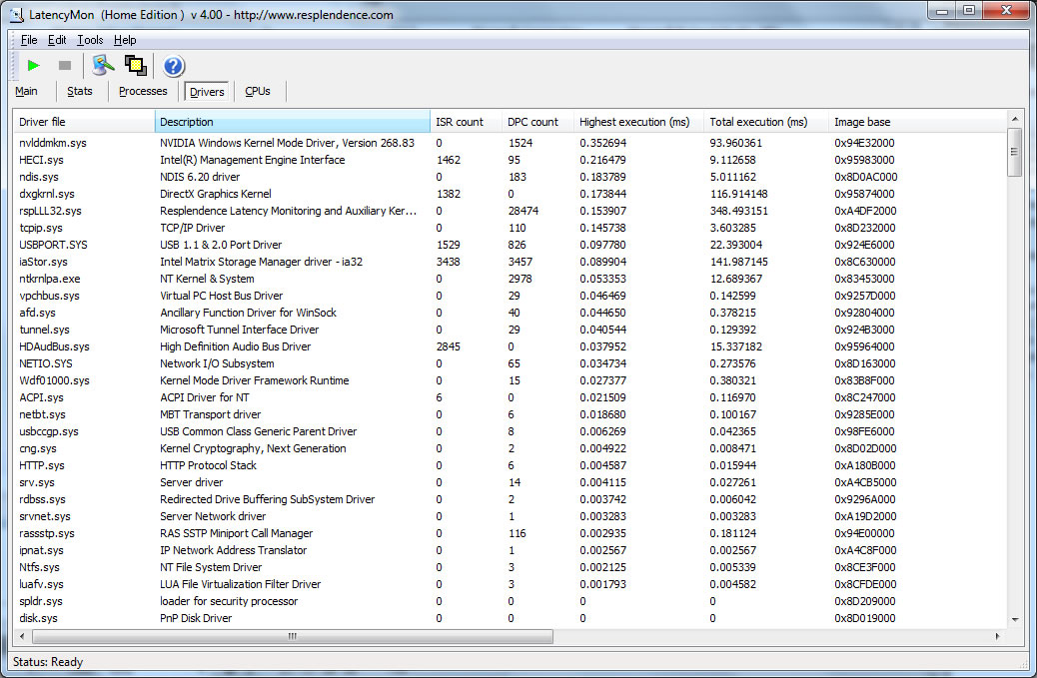Select the nvlddmkm.sys driver row
Image resolution: width=1037 pixels, height=678 pixels.
(x=53, y=143)
